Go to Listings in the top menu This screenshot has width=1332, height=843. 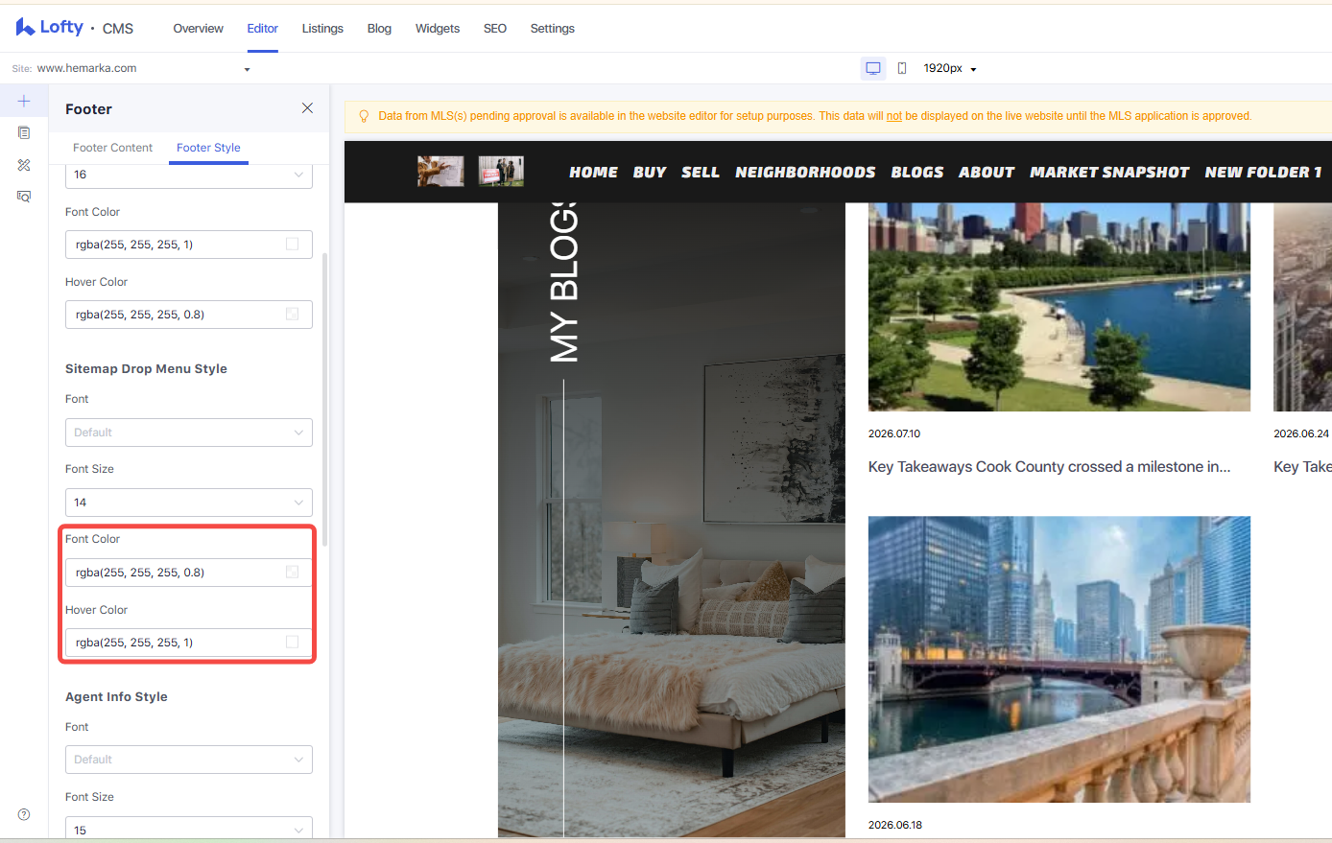(x=322, y=28)
